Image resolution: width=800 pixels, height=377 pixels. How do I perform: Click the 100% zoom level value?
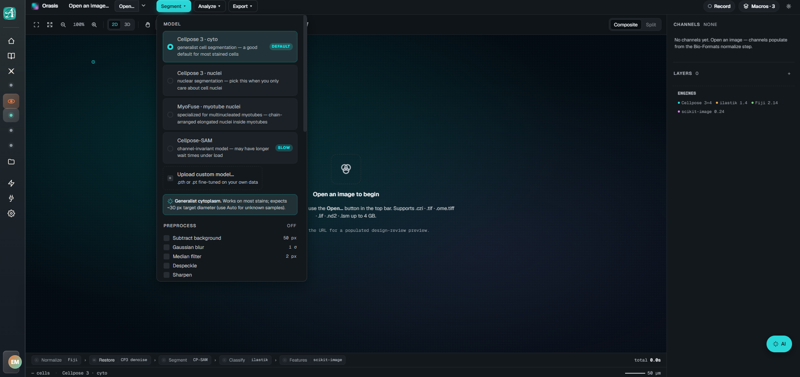tap(79, 25)
